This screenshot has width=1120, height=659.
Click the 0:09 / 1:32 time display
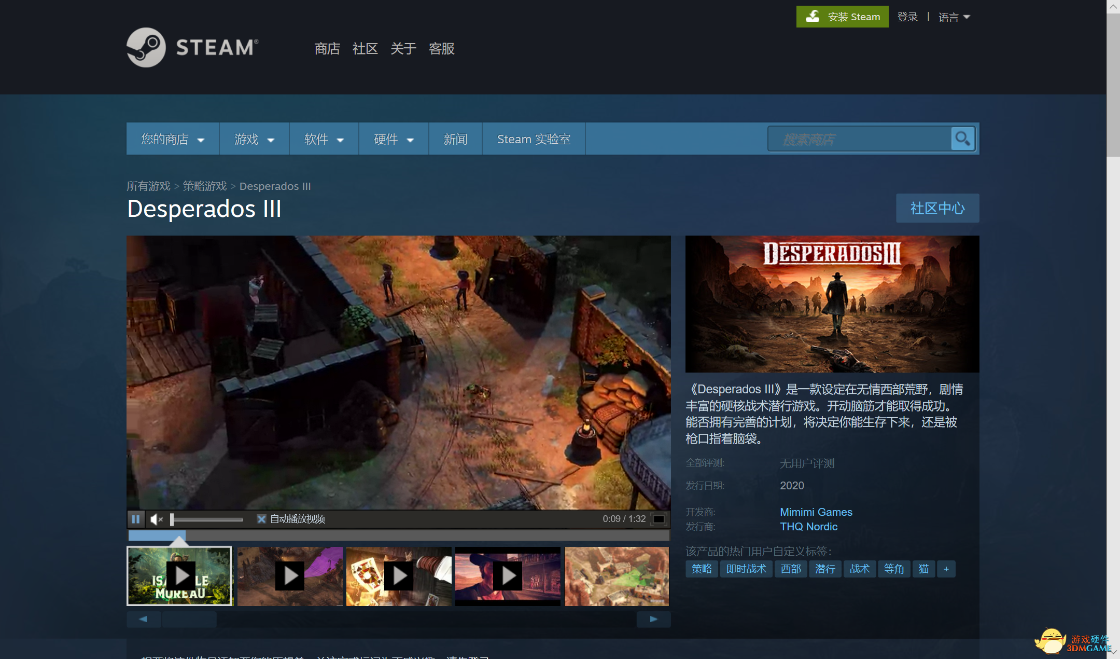click(624, 519)
